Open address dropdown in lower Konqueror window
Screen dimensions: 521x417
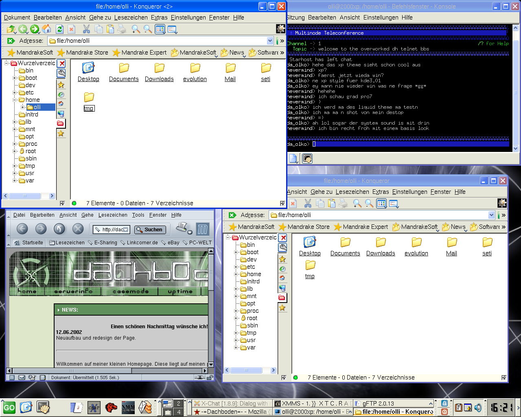coord(491,215)
